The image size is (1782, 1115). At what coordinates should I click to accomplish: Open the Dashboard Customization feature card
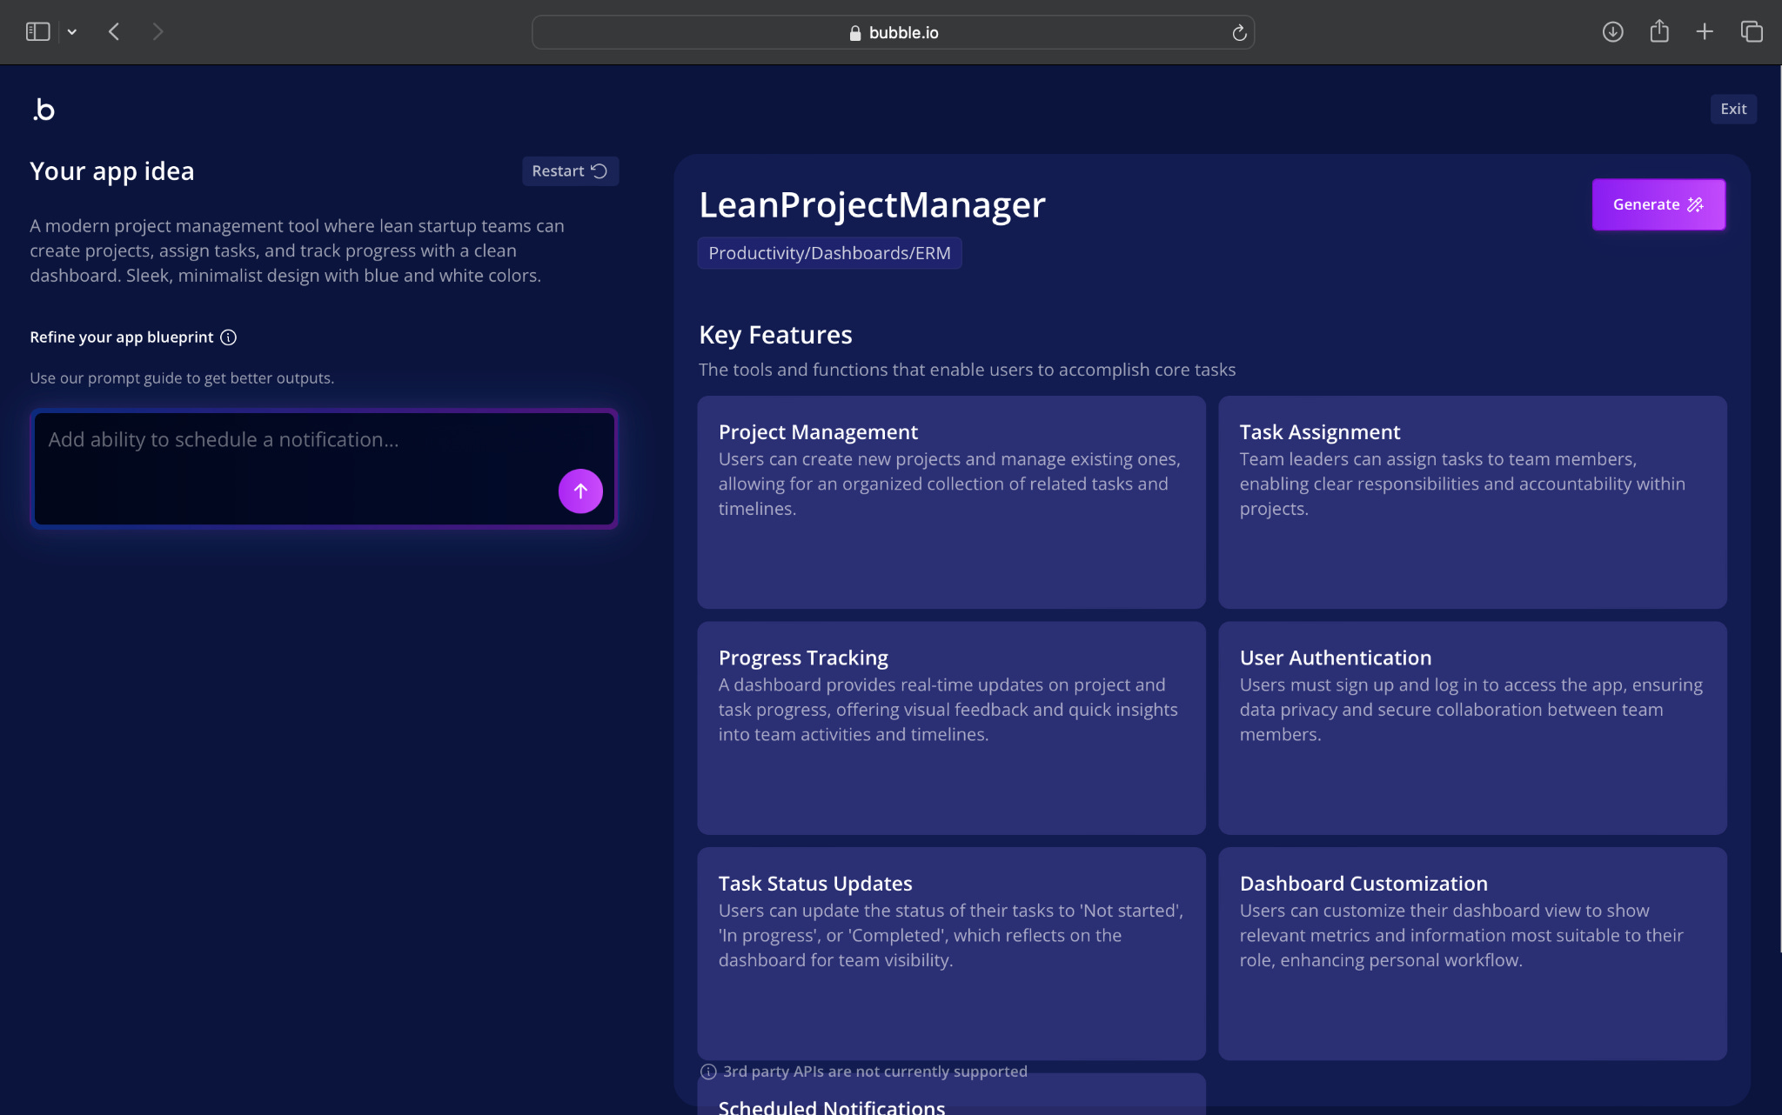[x=1471, y=952]
